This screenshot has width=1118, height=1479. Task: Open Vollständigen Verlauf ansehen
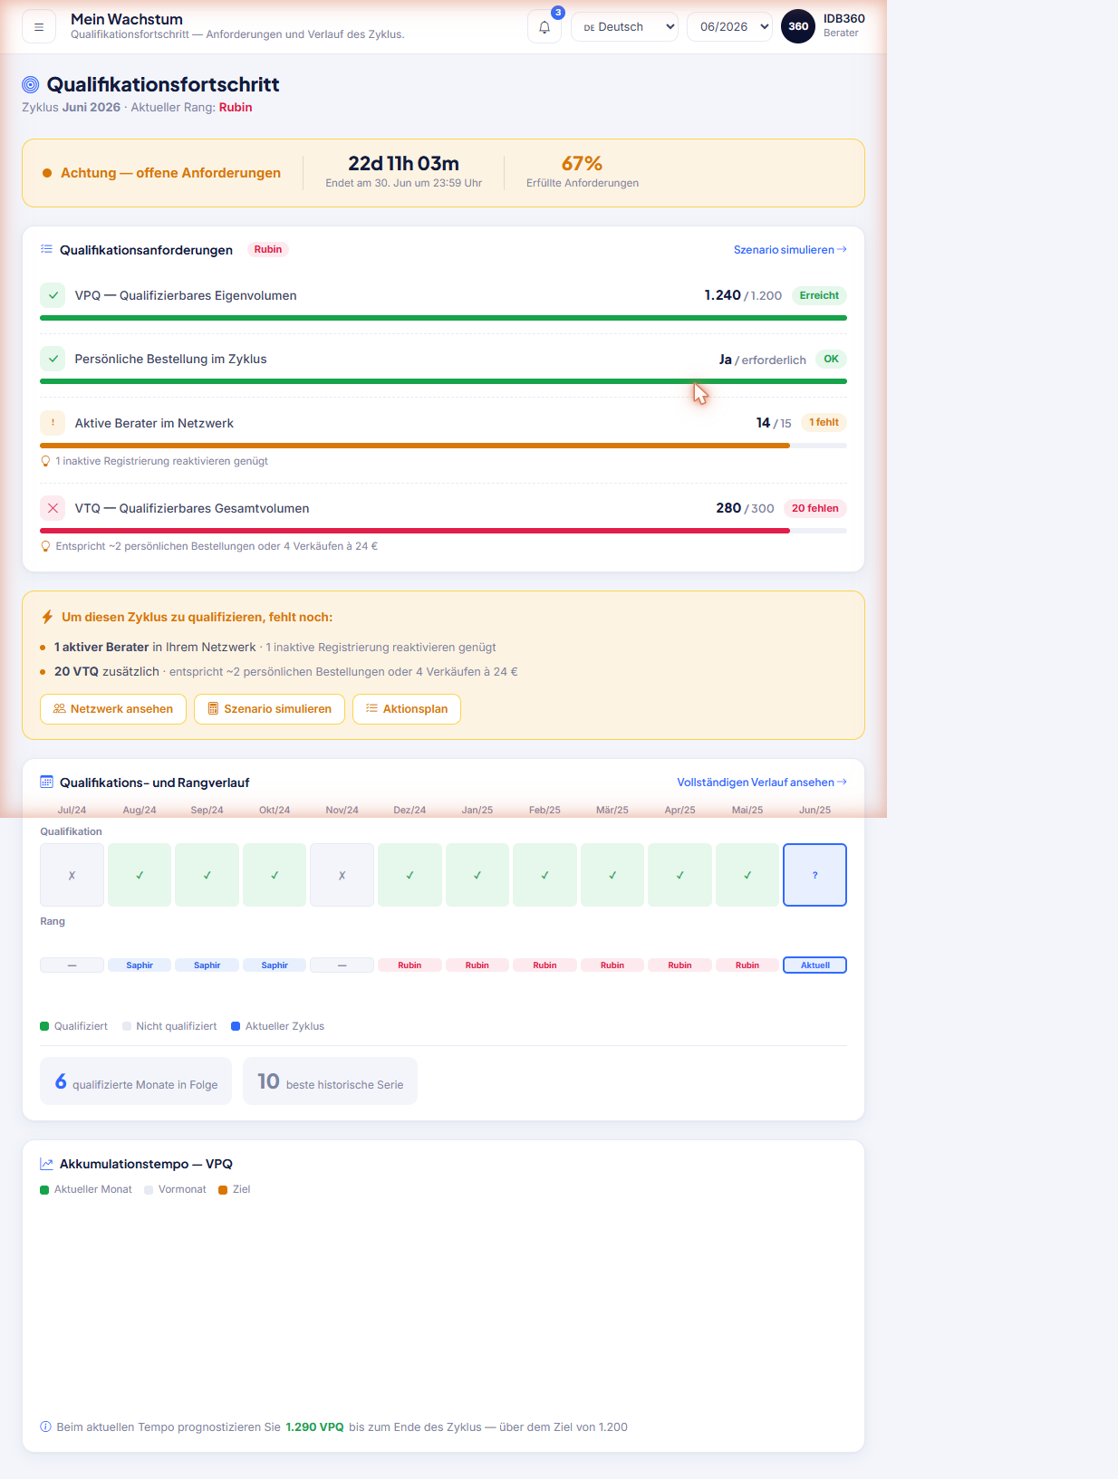coord(762,783)
